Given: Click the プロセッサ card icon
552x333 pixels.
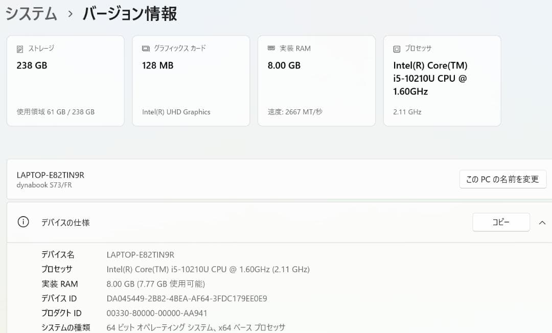Looking at the screenshot, I should click(396, 48).
